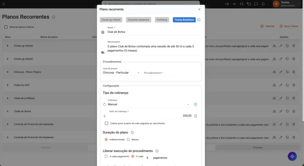Enable Cobrar juros após vencimento checkbox

point(107,123)
